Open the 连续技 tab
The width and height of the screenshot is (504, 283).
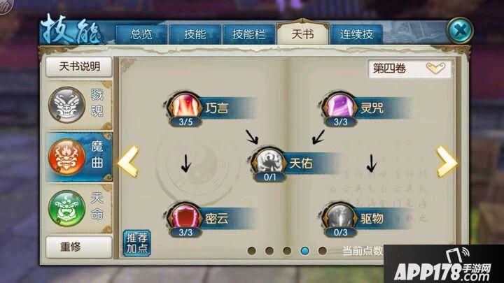tap(356, 34)
